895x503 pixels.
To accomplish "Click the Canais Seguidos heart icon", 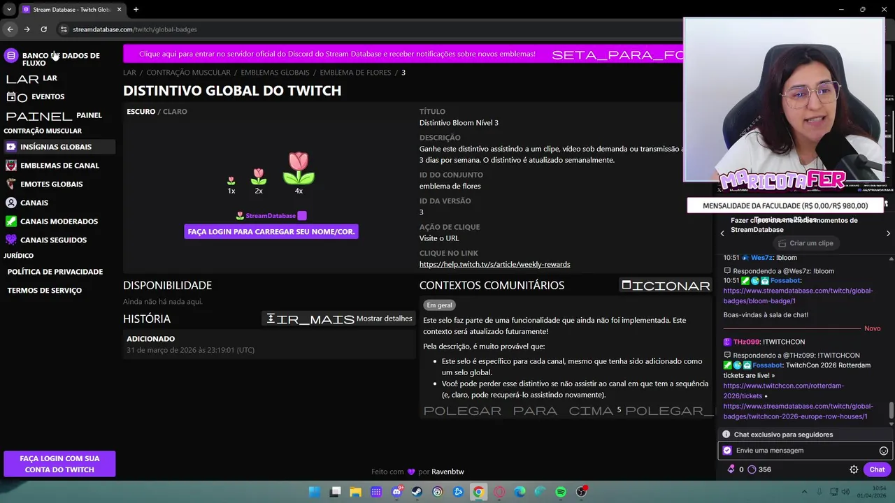I will (10, 240).
